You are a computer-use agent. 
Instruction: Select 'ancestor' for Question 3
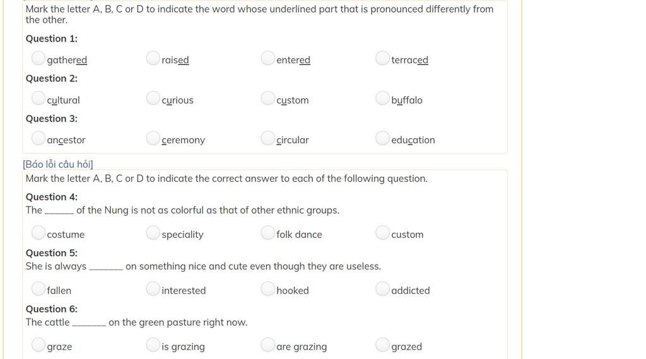pos(38,138)
